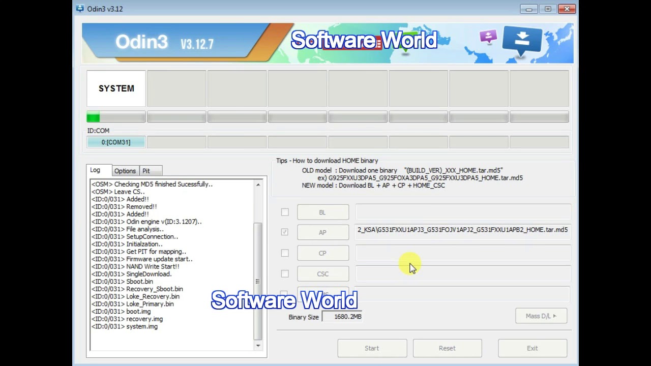
Task: Click the 0:[COM31] port indicator
Action: (x=116, y=142)
